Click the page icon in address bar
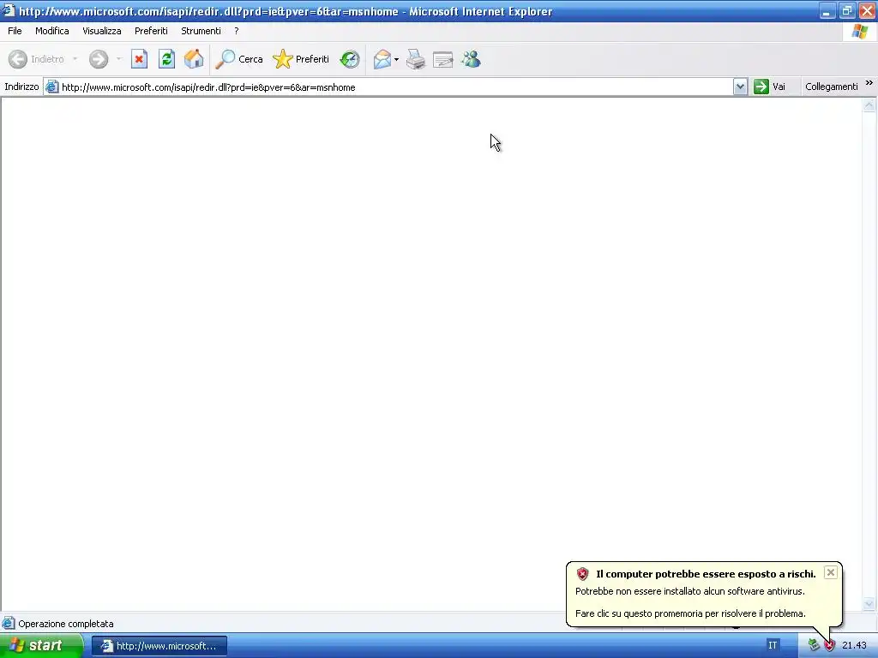Image resolution: width=878 pixels, height=658 pixels. [52, 87]
